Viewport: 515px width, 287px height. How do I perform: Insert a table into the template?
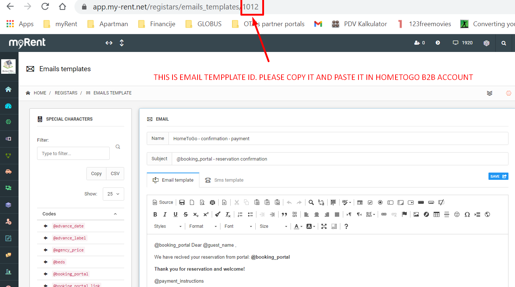[x=437, y=214]
